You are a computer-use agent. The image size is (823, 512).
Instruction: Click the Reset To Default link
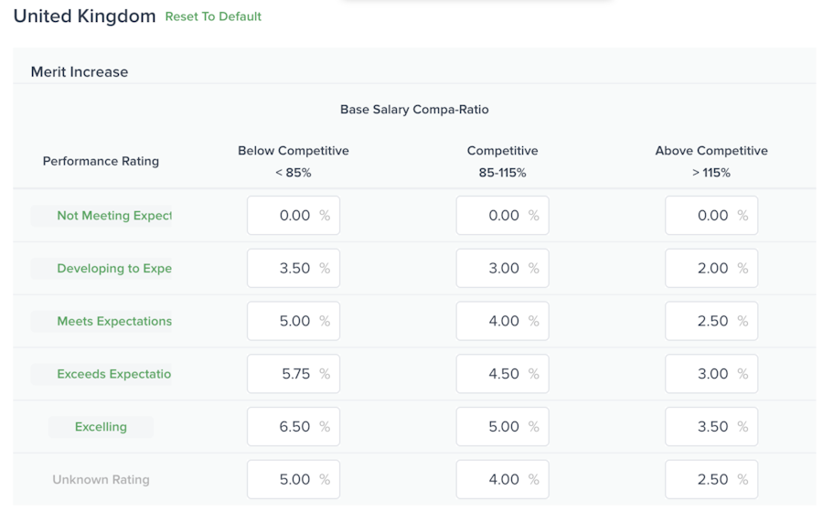click(x=213, y=16)
